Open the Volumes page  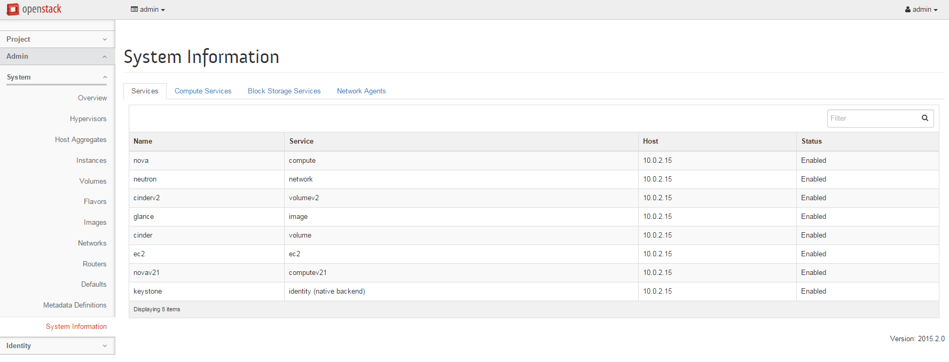[93, 181]
